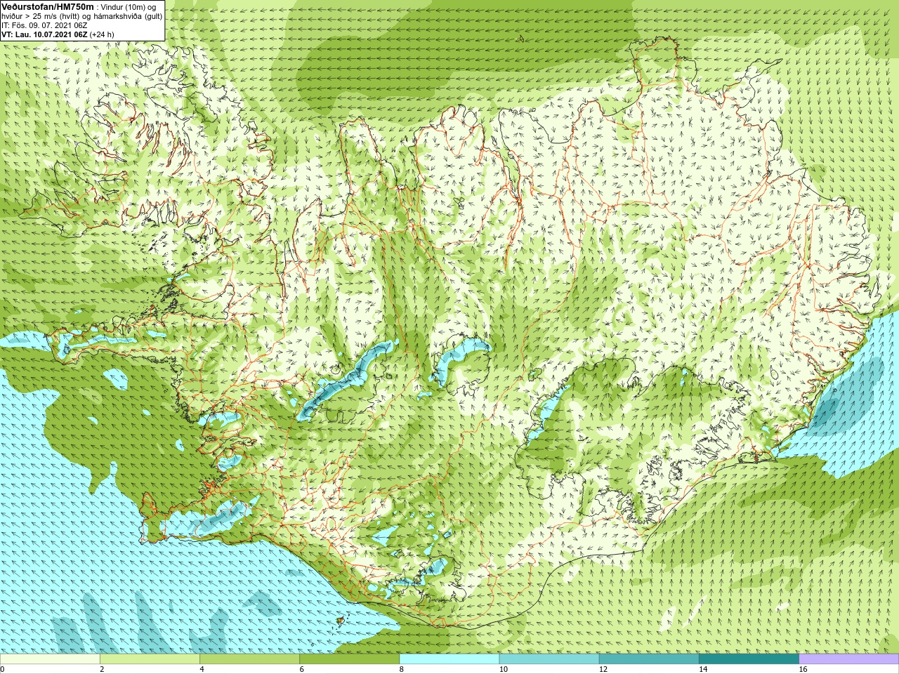The height and width of the screenshot is (674, 899).
Task: Click the legend tick label '8'
Action: coord(402,669)
